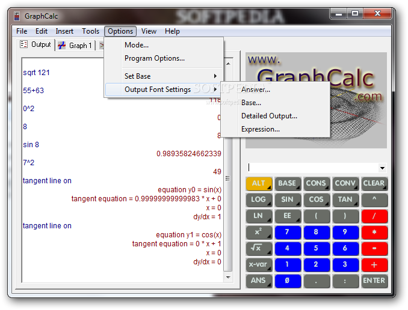Click the colon key
408x310 pixels.
345,281
